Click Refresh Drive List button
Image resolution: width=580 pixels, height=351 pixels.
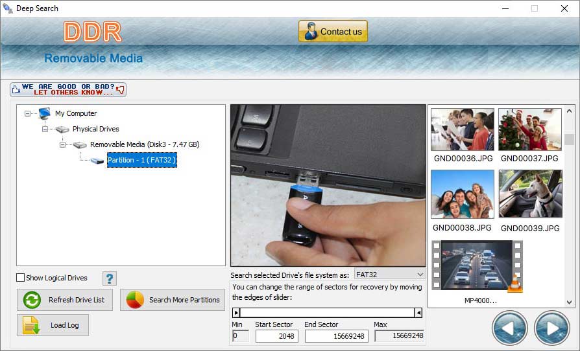pyautogui.click(x=65, y=300)
